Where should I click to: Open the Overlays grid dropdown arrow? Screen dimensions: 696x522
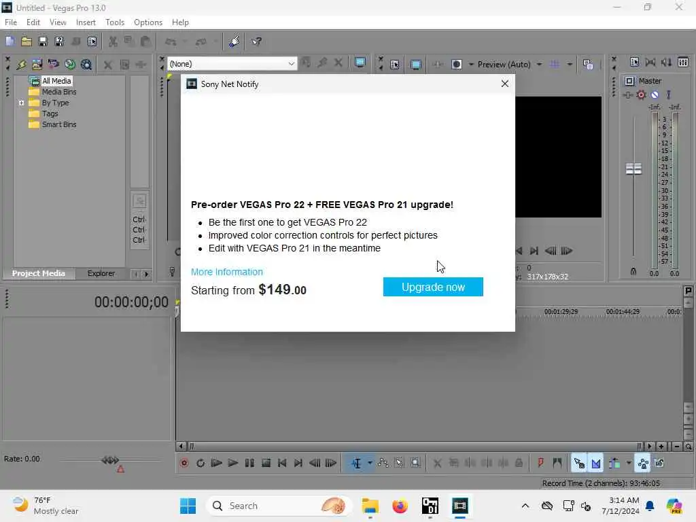(x=570, y=65)
